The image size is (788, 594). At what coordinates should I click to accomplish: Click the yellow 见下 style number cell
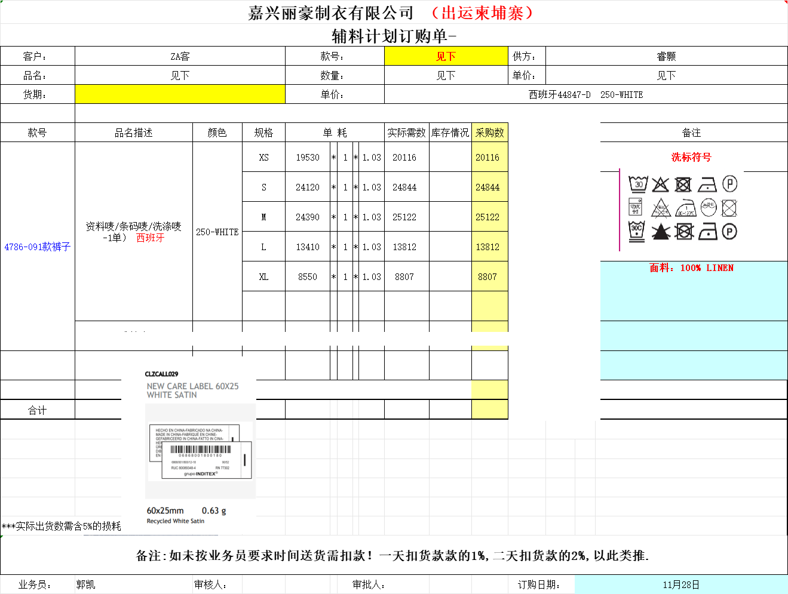click(x=446, y=56)
